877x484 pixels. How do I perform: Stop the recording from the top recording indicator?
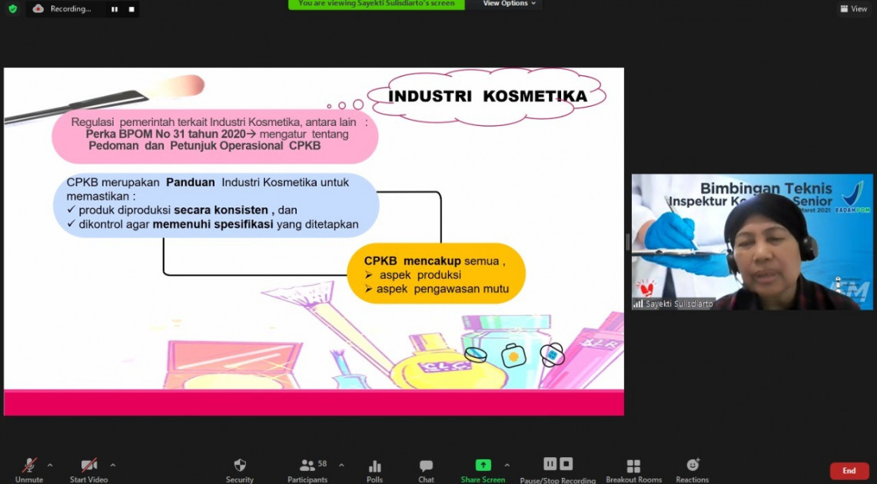(131, 9)
